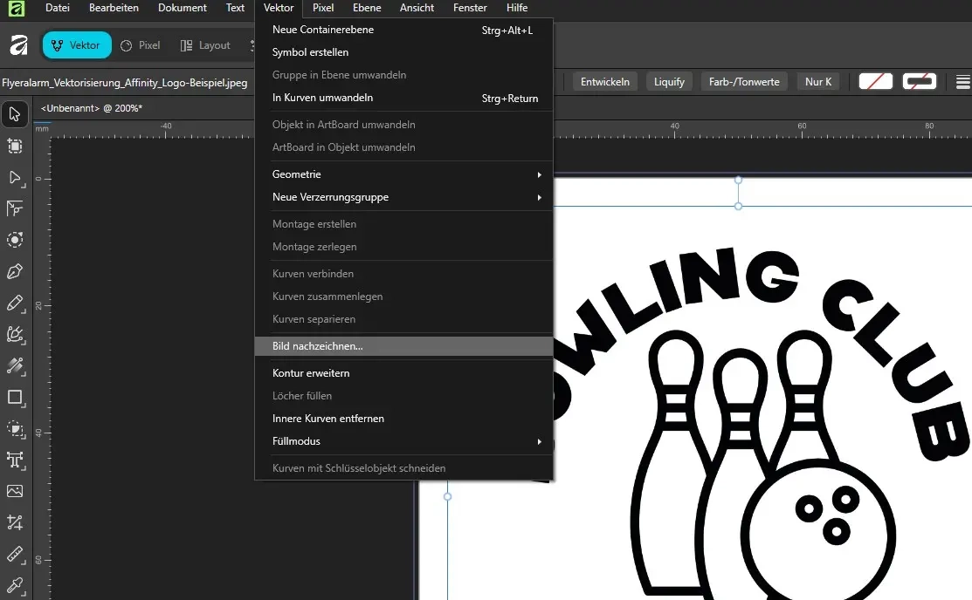Click the greyed Kurven verbinden entry
Viewport: 972px width, 600px height.
[x=403, y=274]
